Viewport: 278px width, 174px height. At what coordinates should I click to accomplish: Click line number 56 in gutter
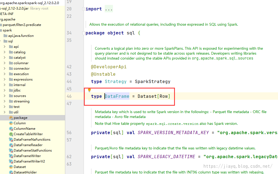click(x=69, y=133)
